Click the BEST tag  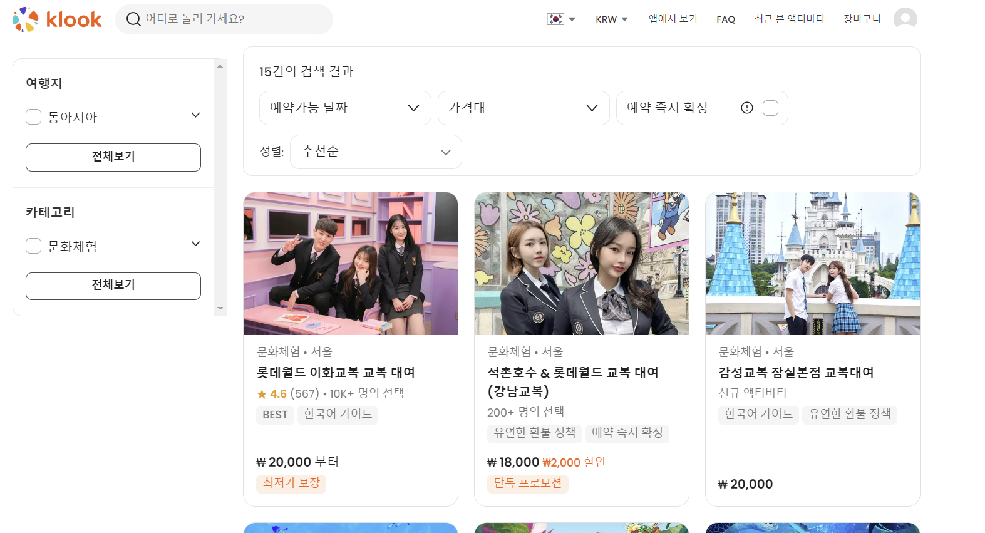point(275,415)
